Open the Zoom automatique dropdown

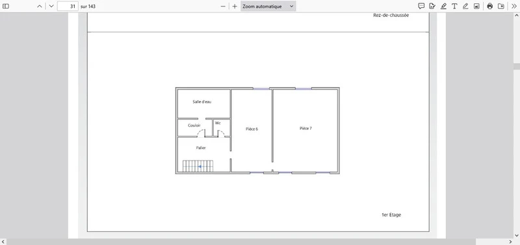(268, 6)
